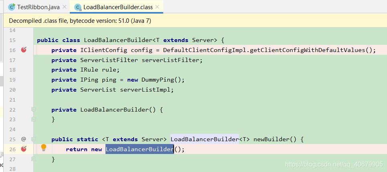Click the return keyword on line 26
This screenshot has width=387, height=172.
77,149
